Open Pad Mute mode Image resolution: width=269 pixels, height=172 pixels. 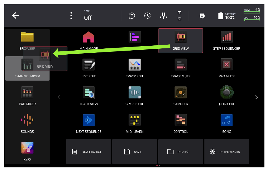[226, 68]
